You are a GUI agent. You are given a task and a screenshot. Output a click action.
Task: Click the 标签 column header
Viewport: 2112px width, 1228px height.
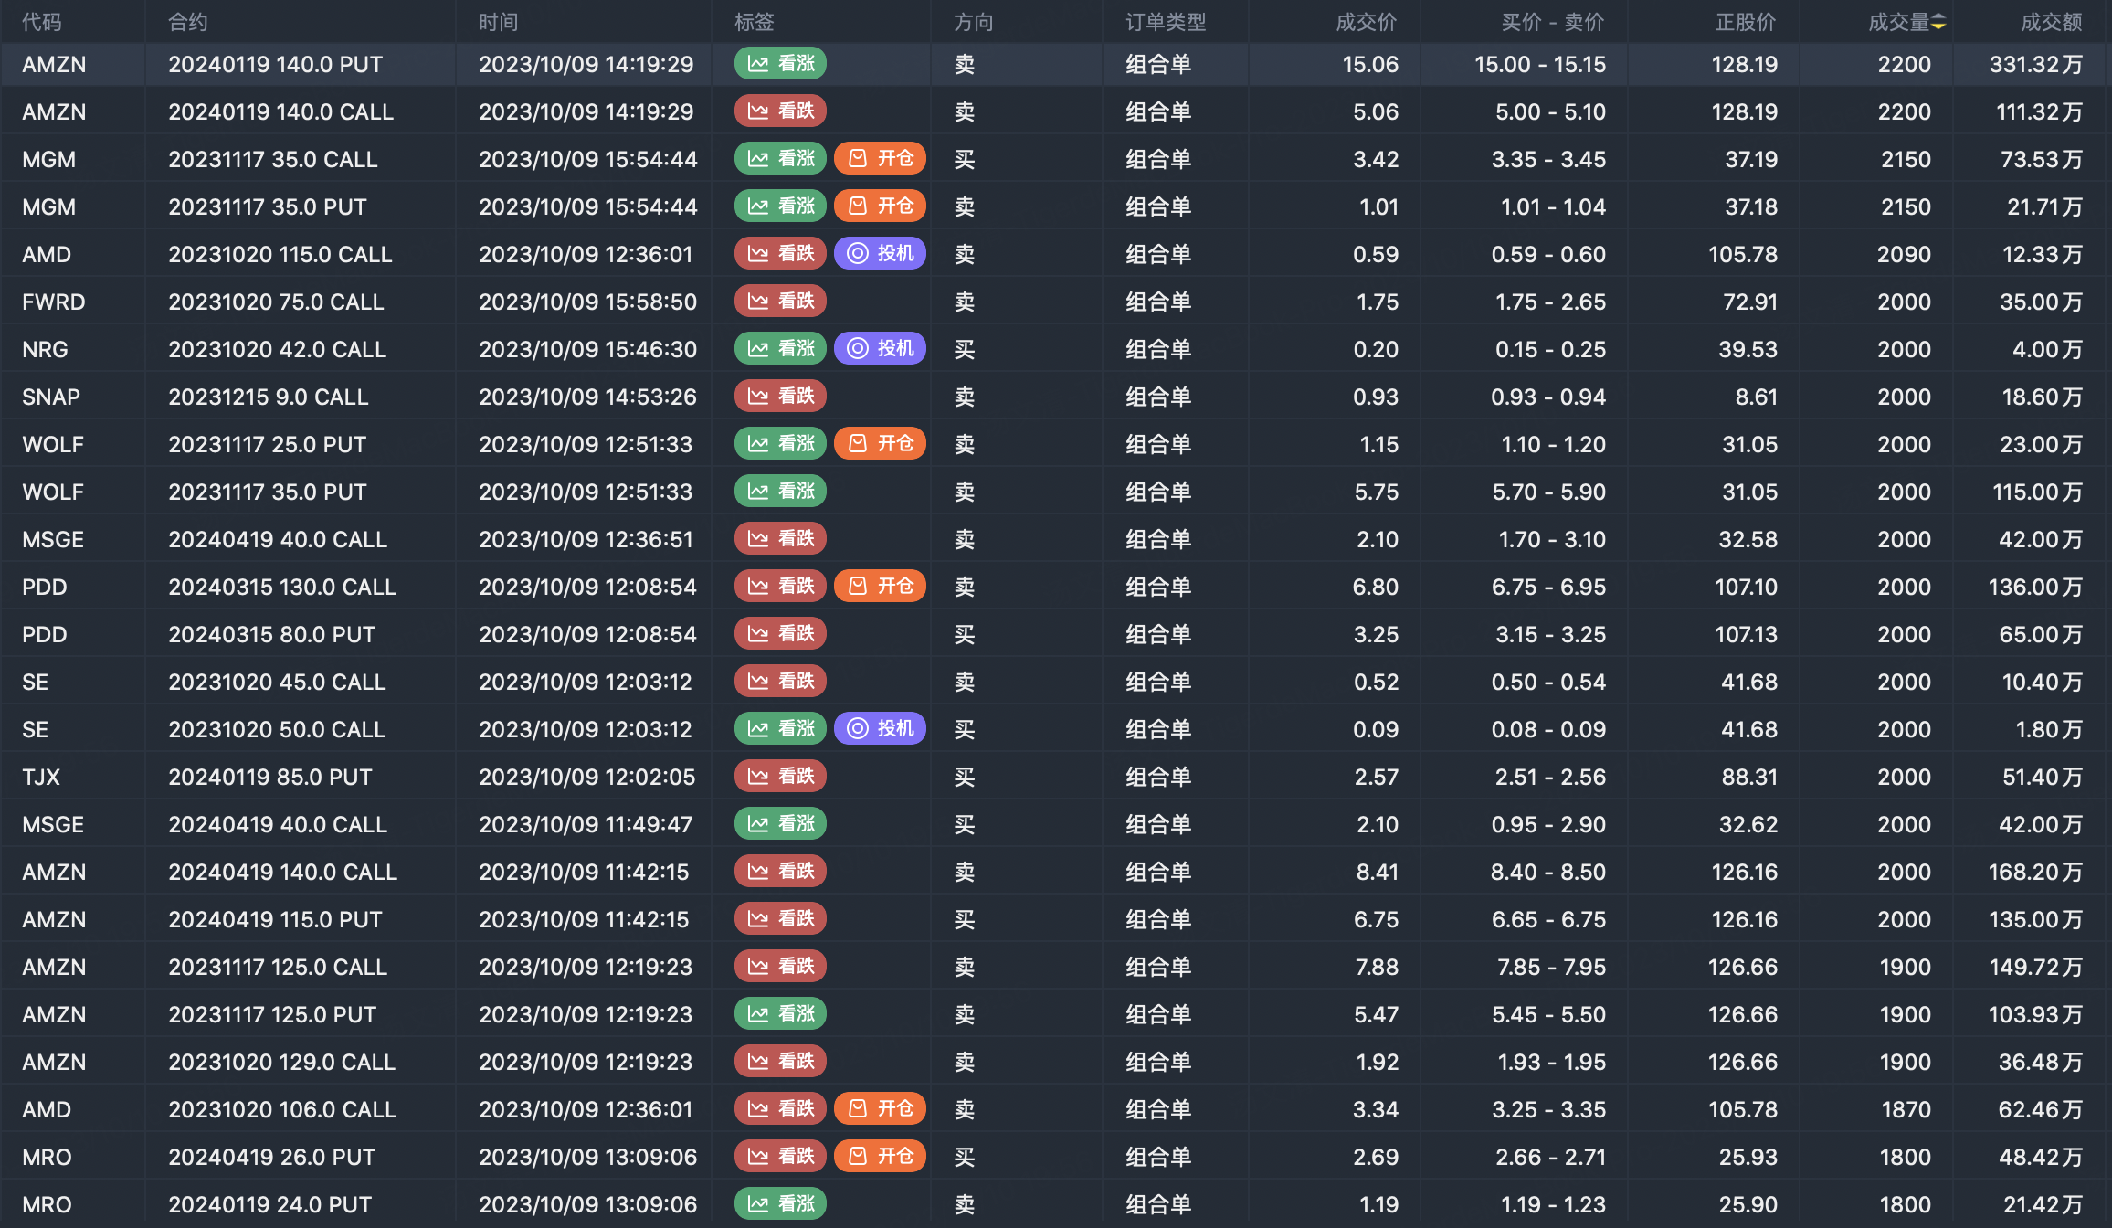coord(754,22)
